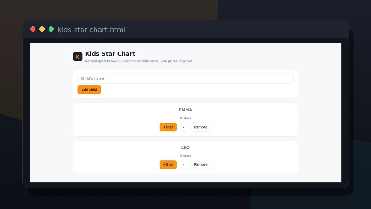Add a star for Leo
371x209 pixels.
coord(168,165)
